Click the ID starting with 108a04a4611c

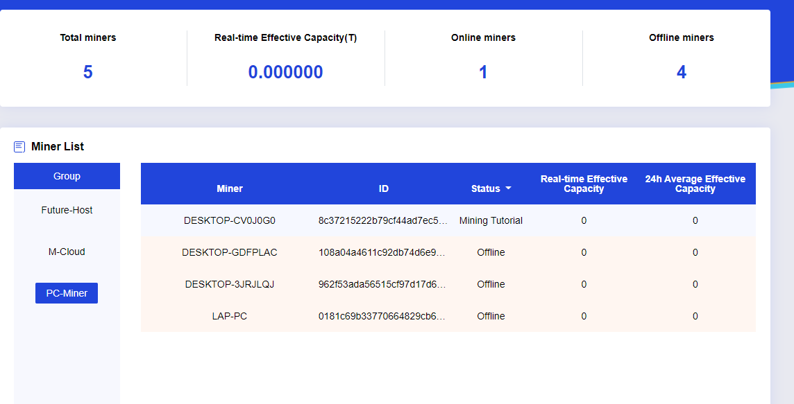point(383,252)
